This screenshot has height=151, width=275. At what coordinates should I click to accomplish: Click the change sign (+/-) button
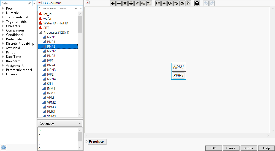(149, 3)
